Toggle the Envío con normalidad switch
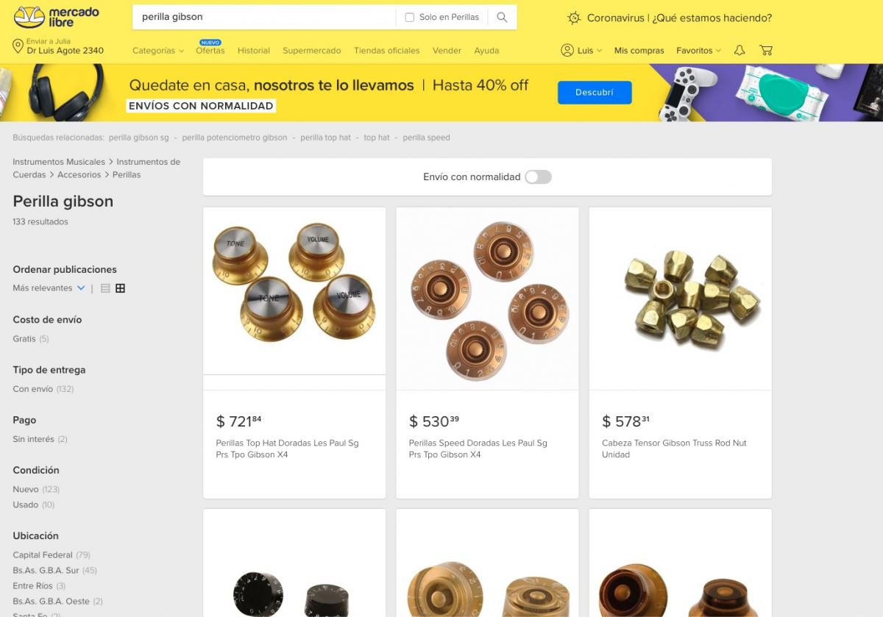 (x=538, y=177)
